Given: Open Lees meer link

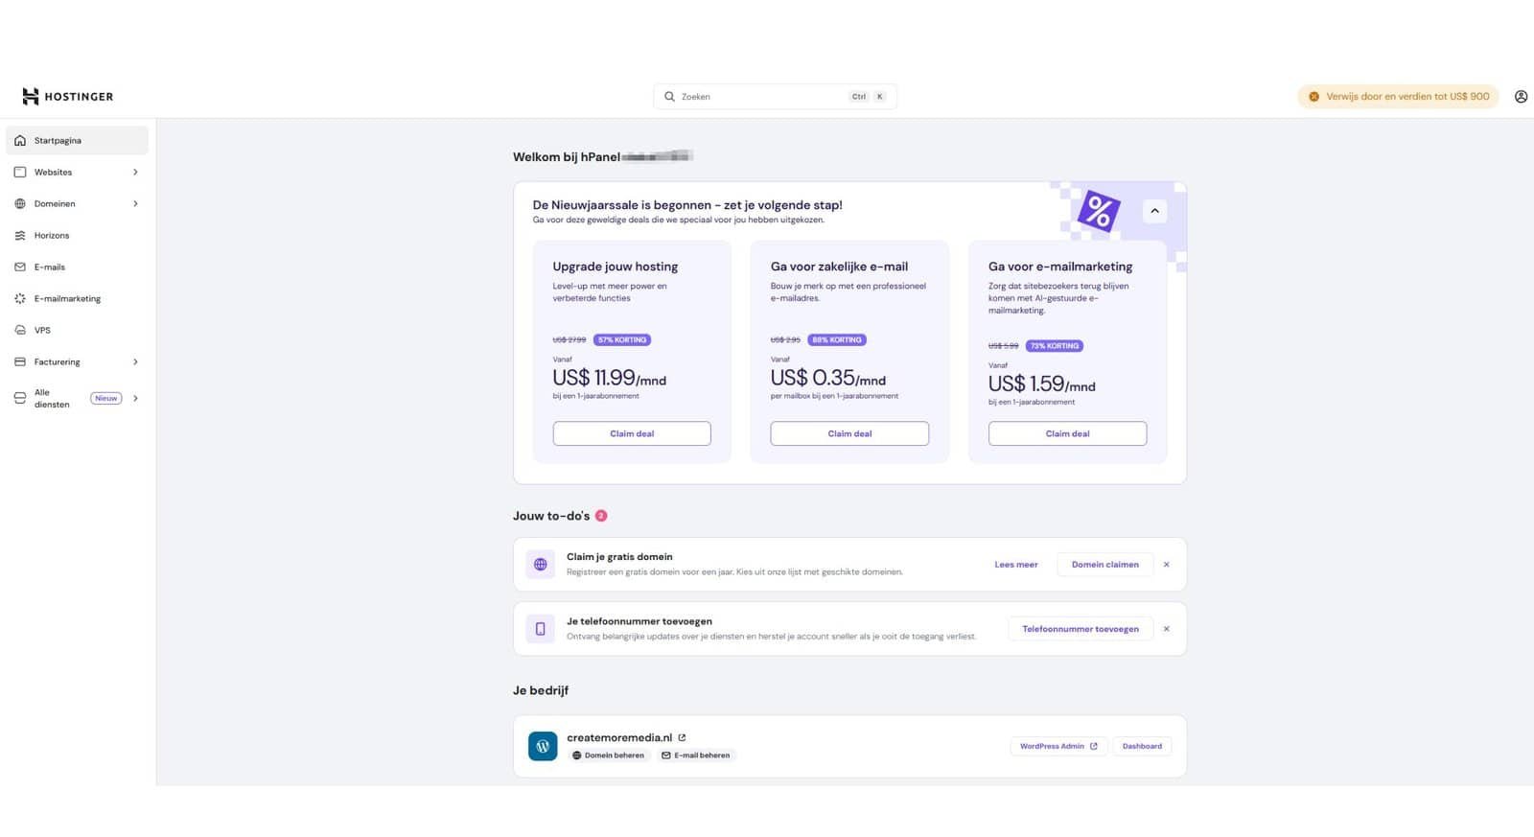Looking at the screenshot, I should coord(1015,565).
